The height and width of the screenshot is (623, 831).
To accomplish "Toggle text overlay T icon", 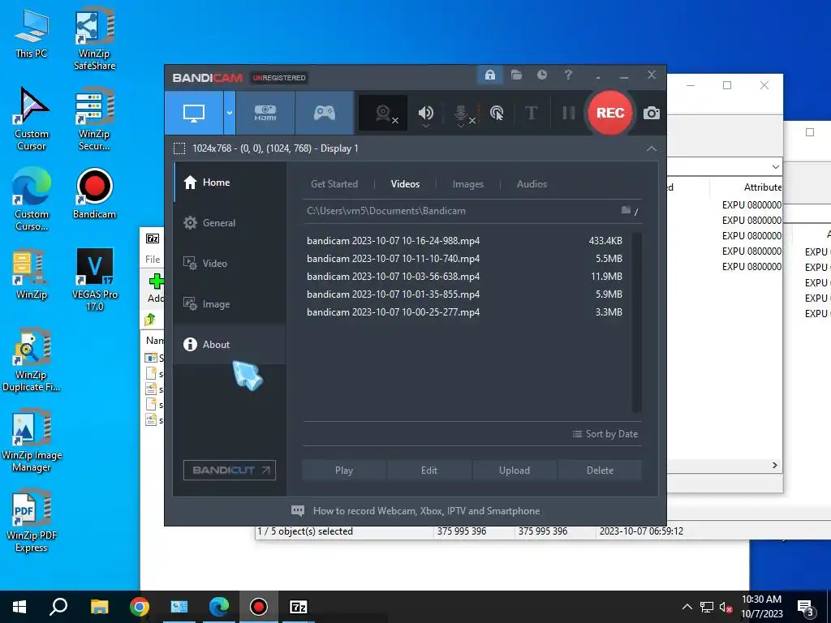I will [531, 113].
